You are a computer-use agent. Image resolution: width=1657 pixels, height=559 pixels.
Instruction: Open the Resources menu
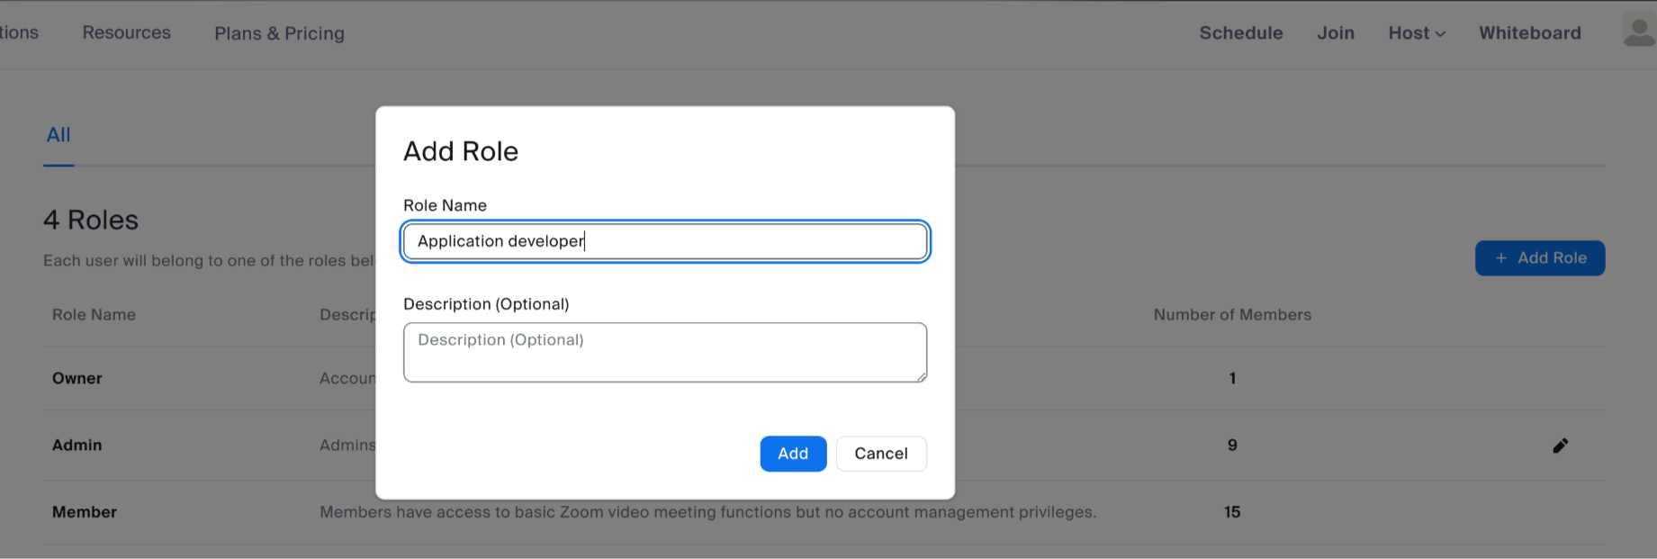[126, 32]
